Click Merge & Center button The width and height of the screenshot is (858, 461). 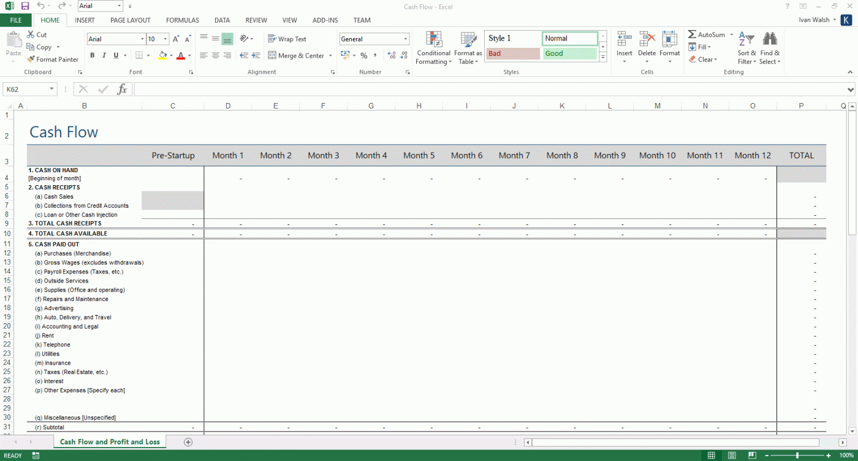[x=296, y=56]
